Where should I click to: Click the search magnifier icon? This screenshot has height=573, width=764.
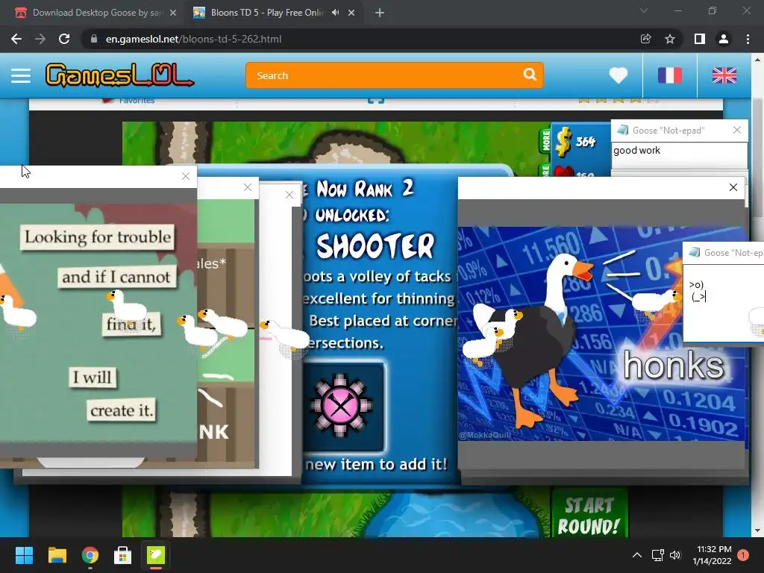point(530,75)
